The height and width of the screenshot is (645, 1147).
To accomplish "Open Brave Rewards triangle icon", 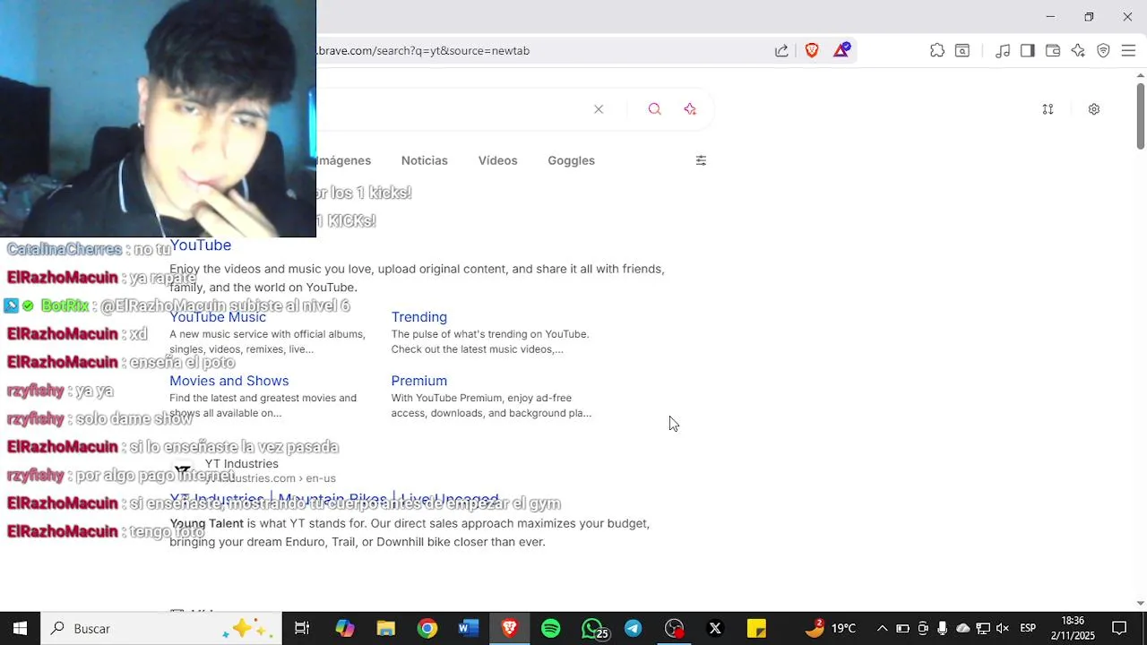I will pyautogui.click(x=841, y=51).
